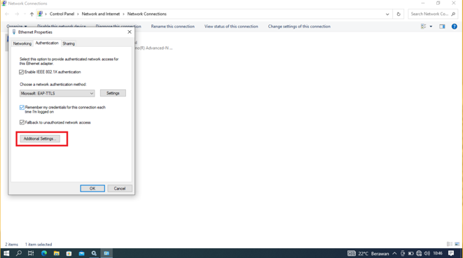Switch to the Sharing tab
The width and height of the screenshot is (463, 258).
click(69, 43)
